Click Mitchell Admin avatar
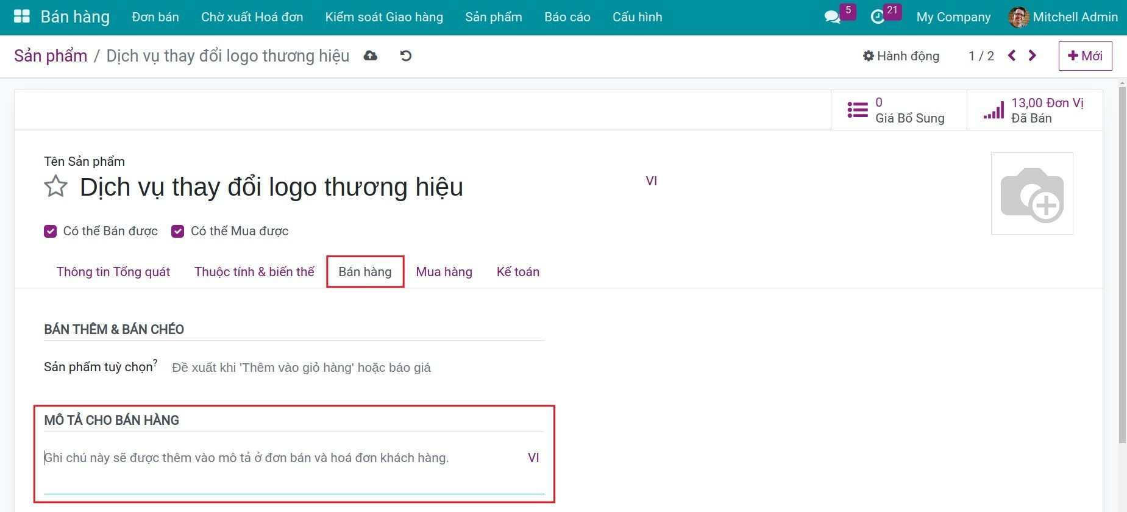This screenshot has width=1127, height=512. click(x=1019, y=17)
